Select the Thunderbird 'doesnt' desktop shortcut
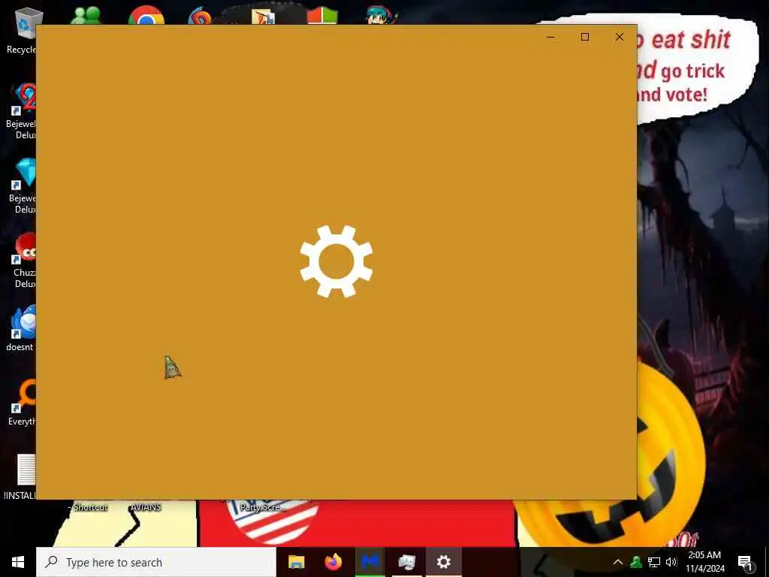Image resolution: width=769 pixels, height=577 pixels. tap(22, 328)
